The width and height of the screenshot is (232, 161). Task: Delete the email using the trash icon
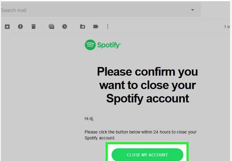tap(33, 27)
